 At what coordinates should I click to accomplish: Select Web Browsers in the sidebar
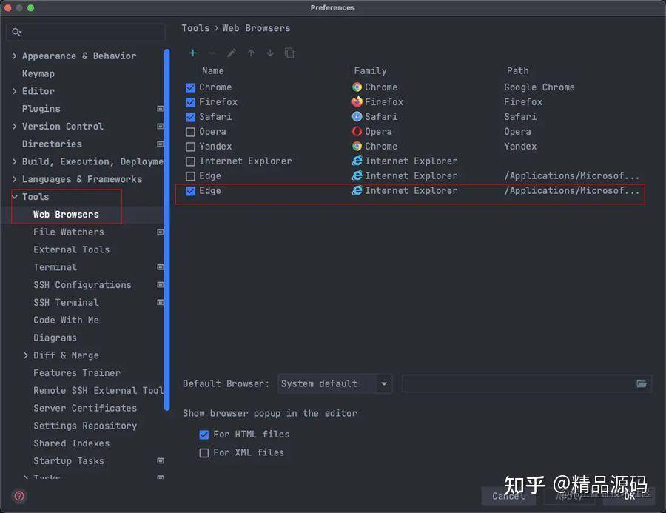[65, 214]
